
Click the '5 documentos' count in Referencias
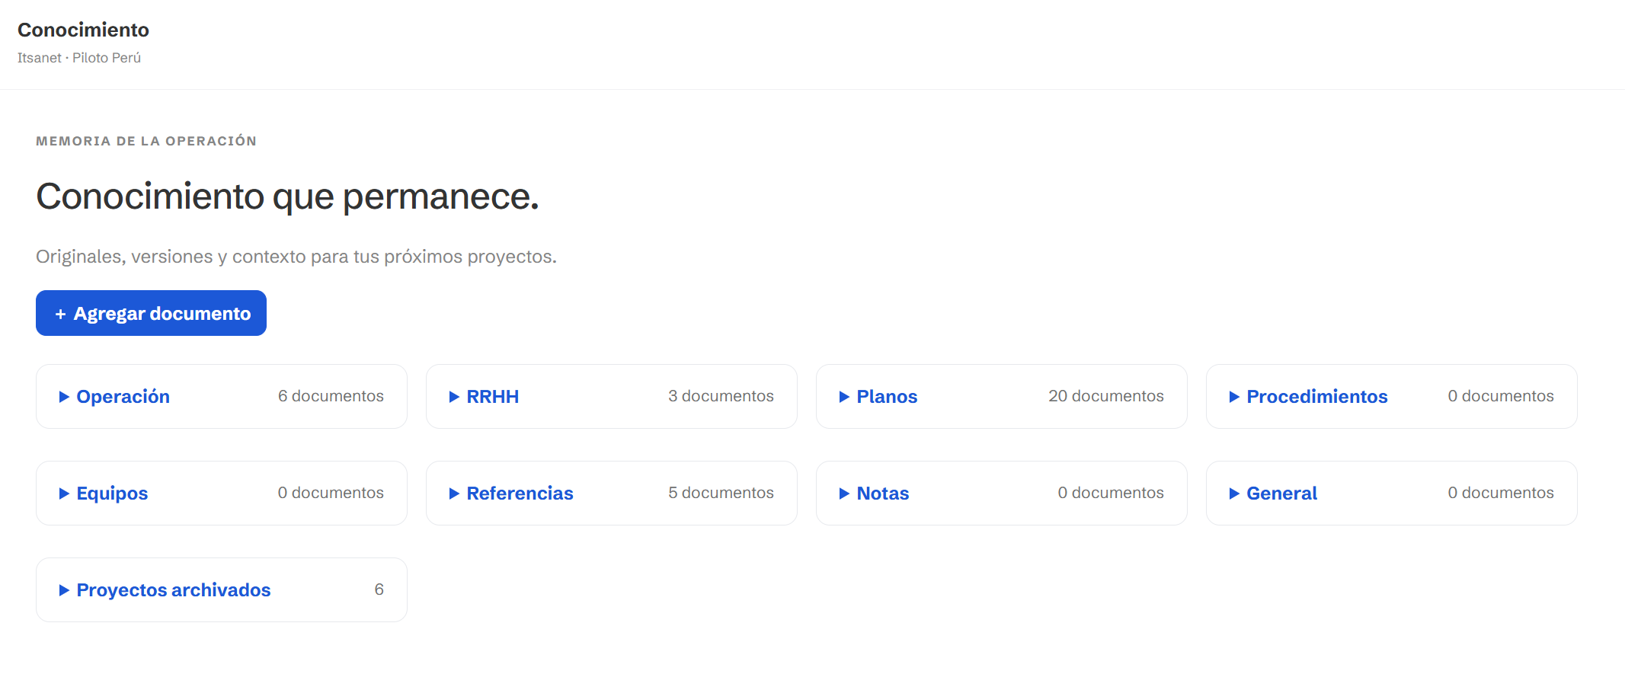click(721, 493)
